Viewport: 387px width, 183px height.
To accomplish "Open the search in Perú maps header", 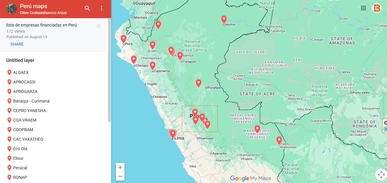I will 87,8.
